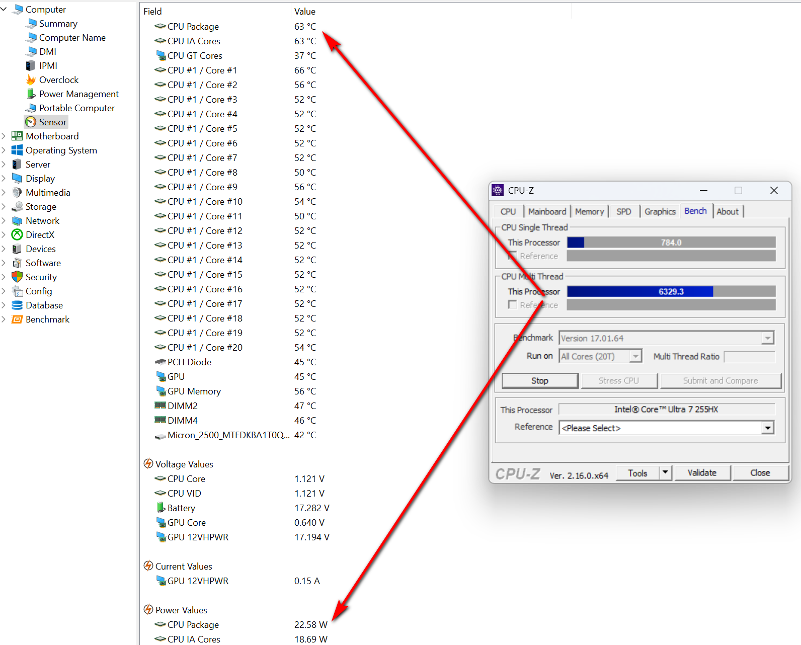Expand the Storage tree node
The width and height of the screenshot is (801, 645).
tap(4, 206)
